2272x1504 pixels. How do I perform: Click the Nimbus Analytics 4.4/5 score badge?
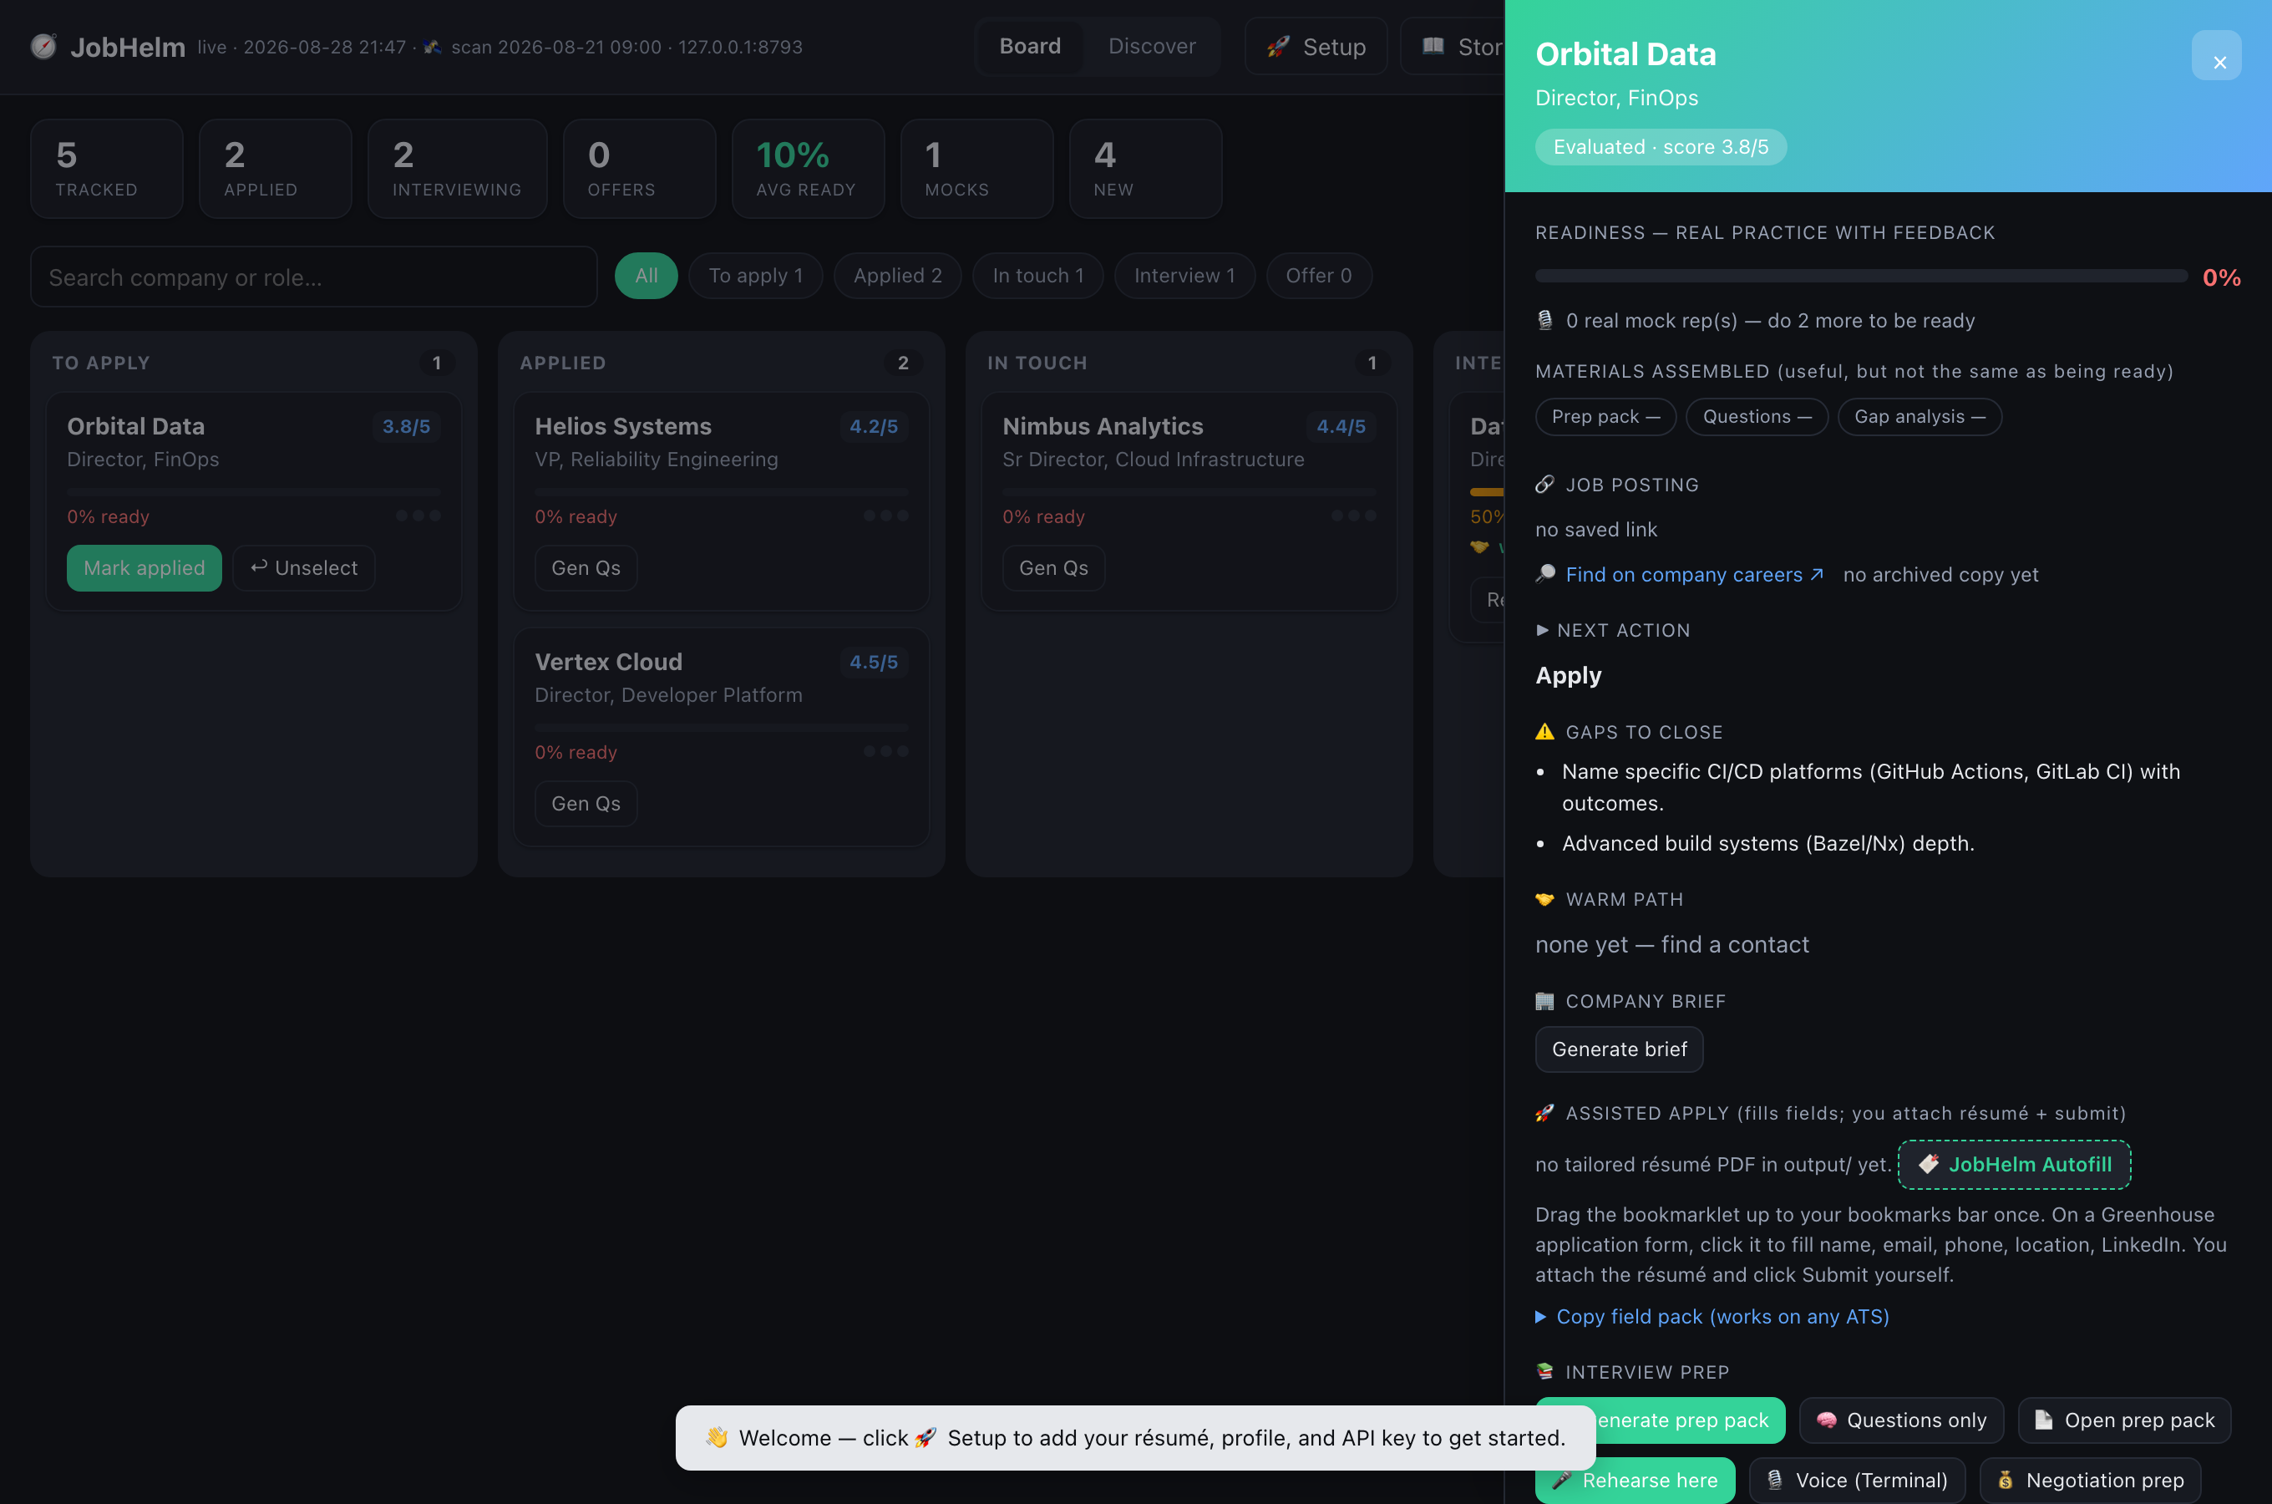1341,426
